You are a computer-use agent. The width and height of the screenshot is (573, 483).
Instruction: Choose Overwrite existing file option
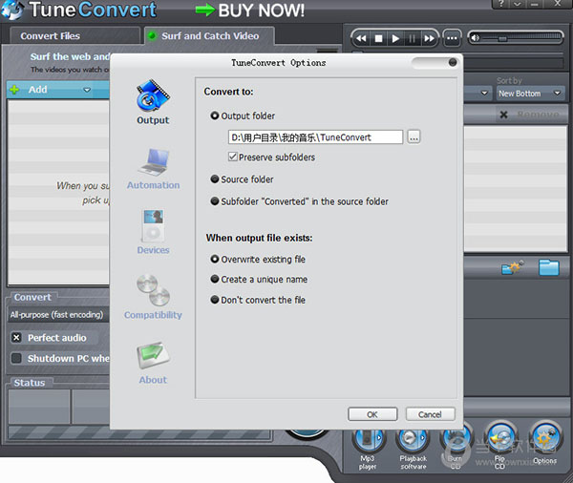(258, 259)
